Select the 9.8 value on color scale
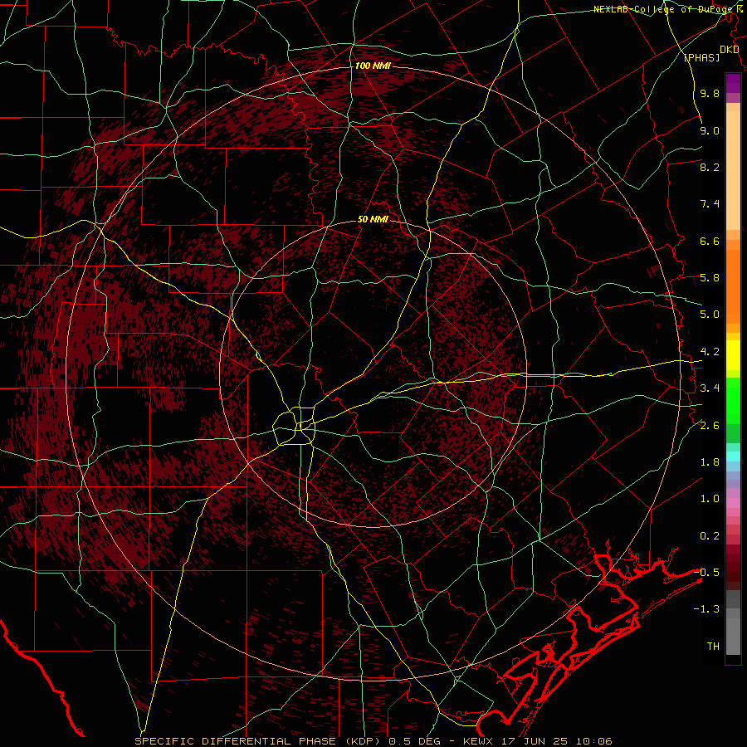The image size is (747, 747). [710, 93]
